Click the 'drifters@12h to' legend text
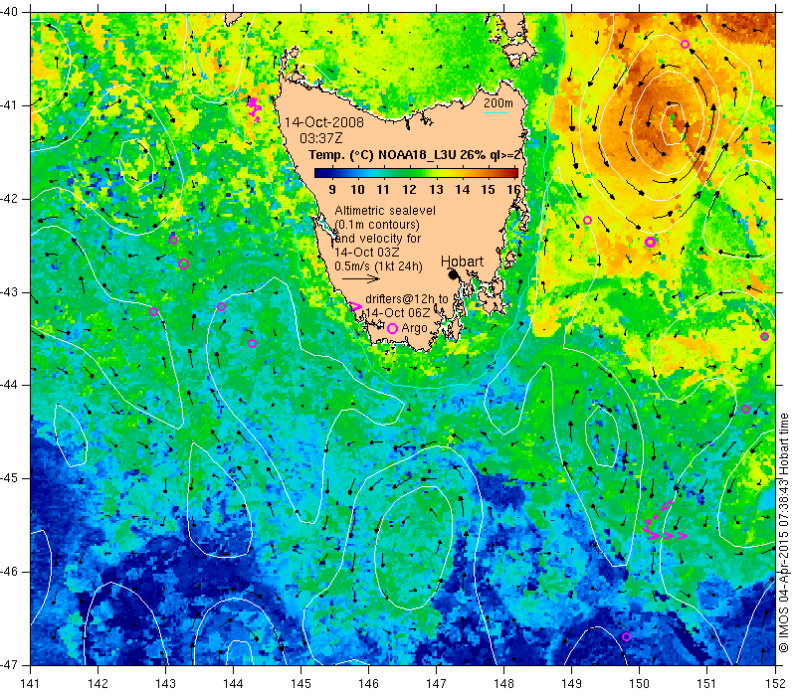This screenshot has width=796, height=696. point(407,299)
